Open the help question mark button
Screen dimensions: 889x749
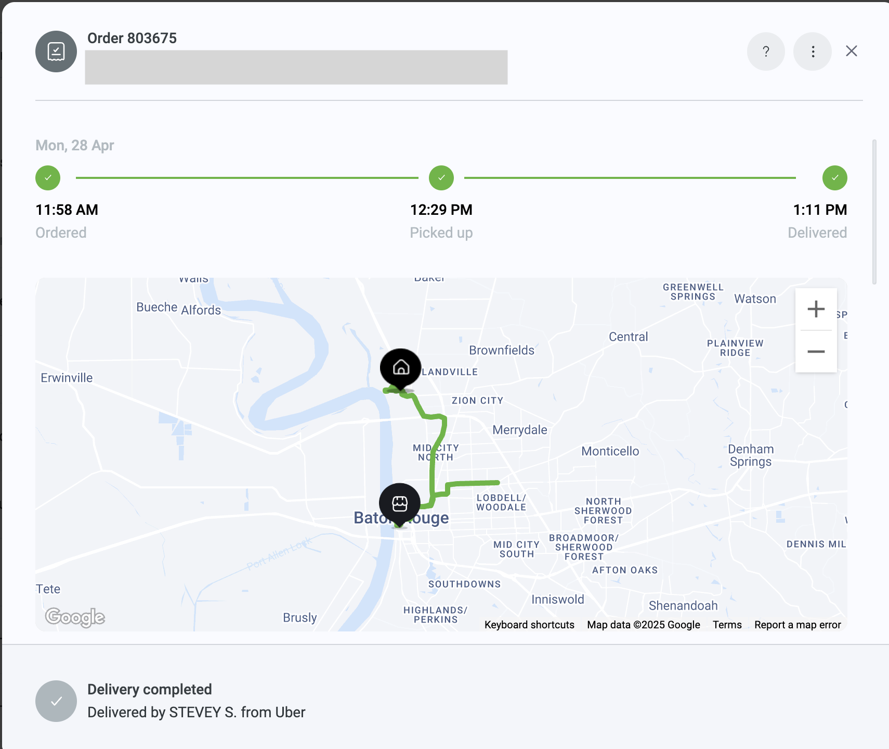(766, 51)
